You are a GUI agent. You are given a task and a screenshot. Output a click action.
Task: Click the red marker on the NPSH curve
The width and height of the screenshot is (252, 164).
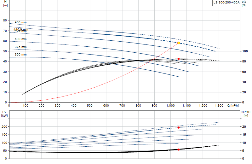point(179,149)
